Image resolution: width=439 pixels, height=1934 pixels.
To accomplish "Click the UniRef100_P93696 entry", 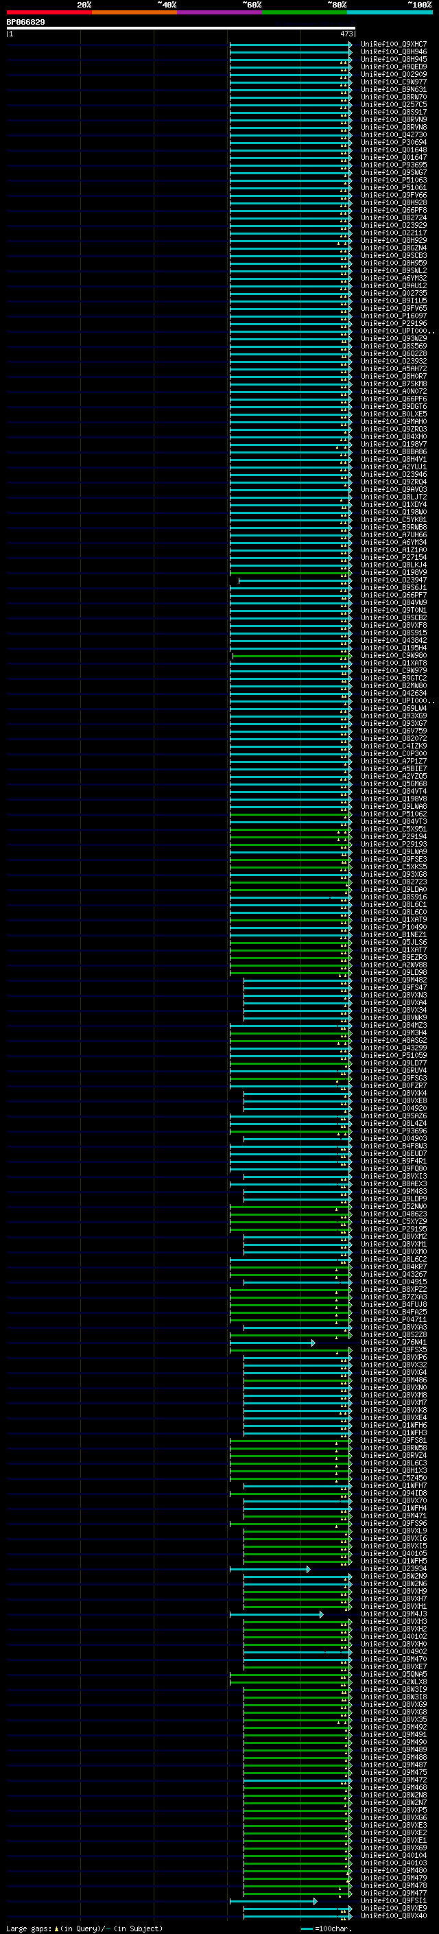I will pyautogui.click(x=393, y=1131).
